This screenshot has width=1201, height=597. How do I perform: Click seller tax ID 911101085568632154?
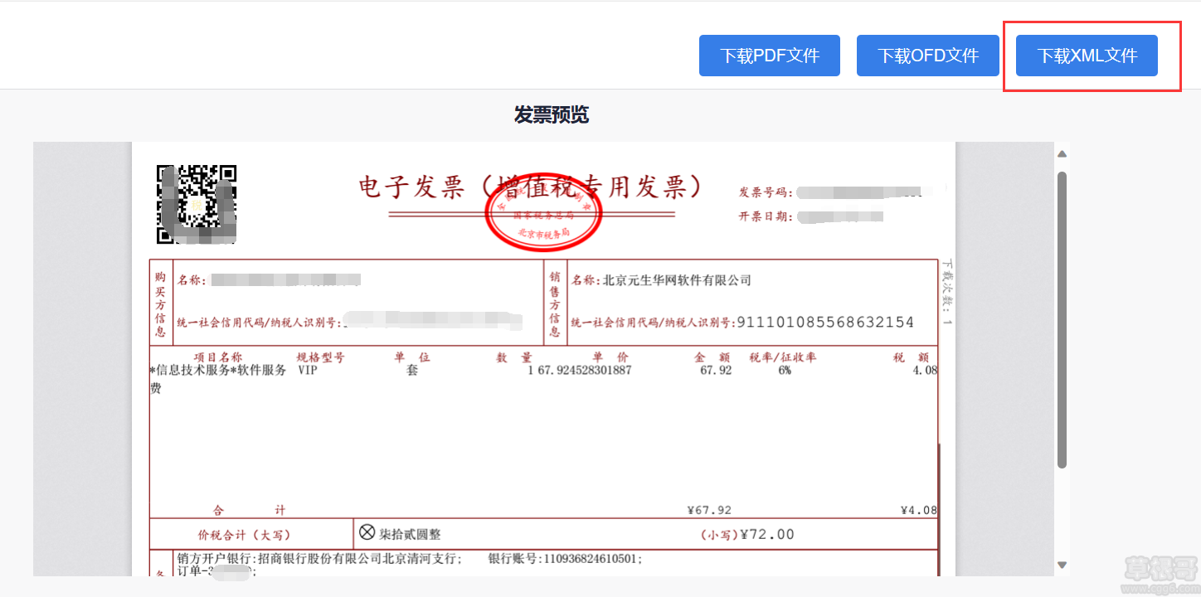coord(824,323)
